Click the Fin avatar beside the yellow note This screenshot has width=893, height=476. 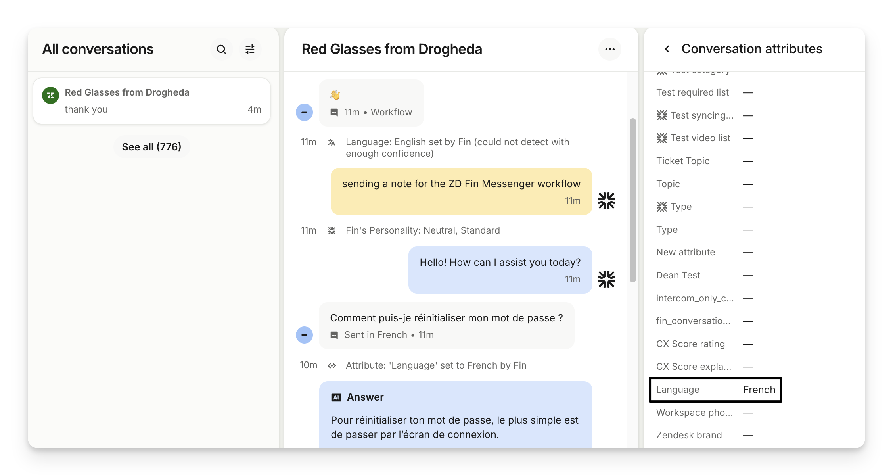tap(606, 201)
